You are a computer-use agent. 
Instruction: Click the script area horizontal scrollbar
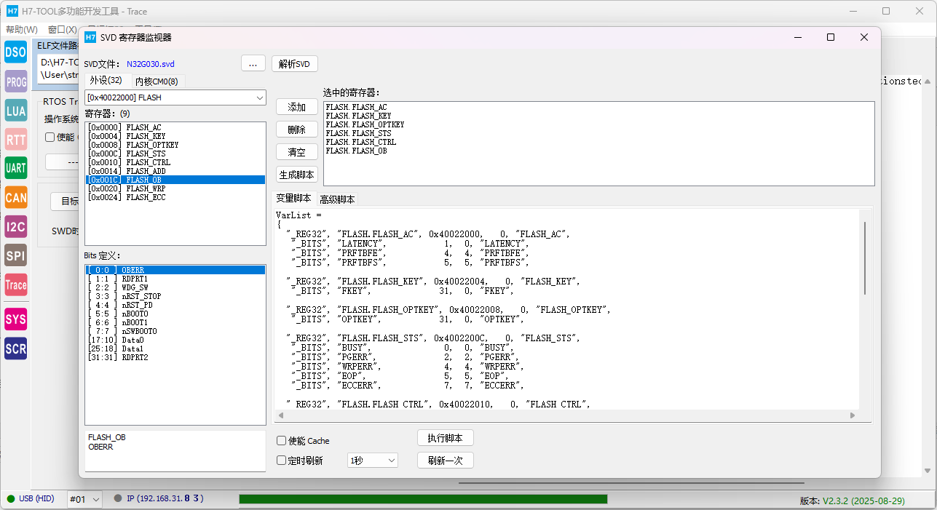point(566,415)
